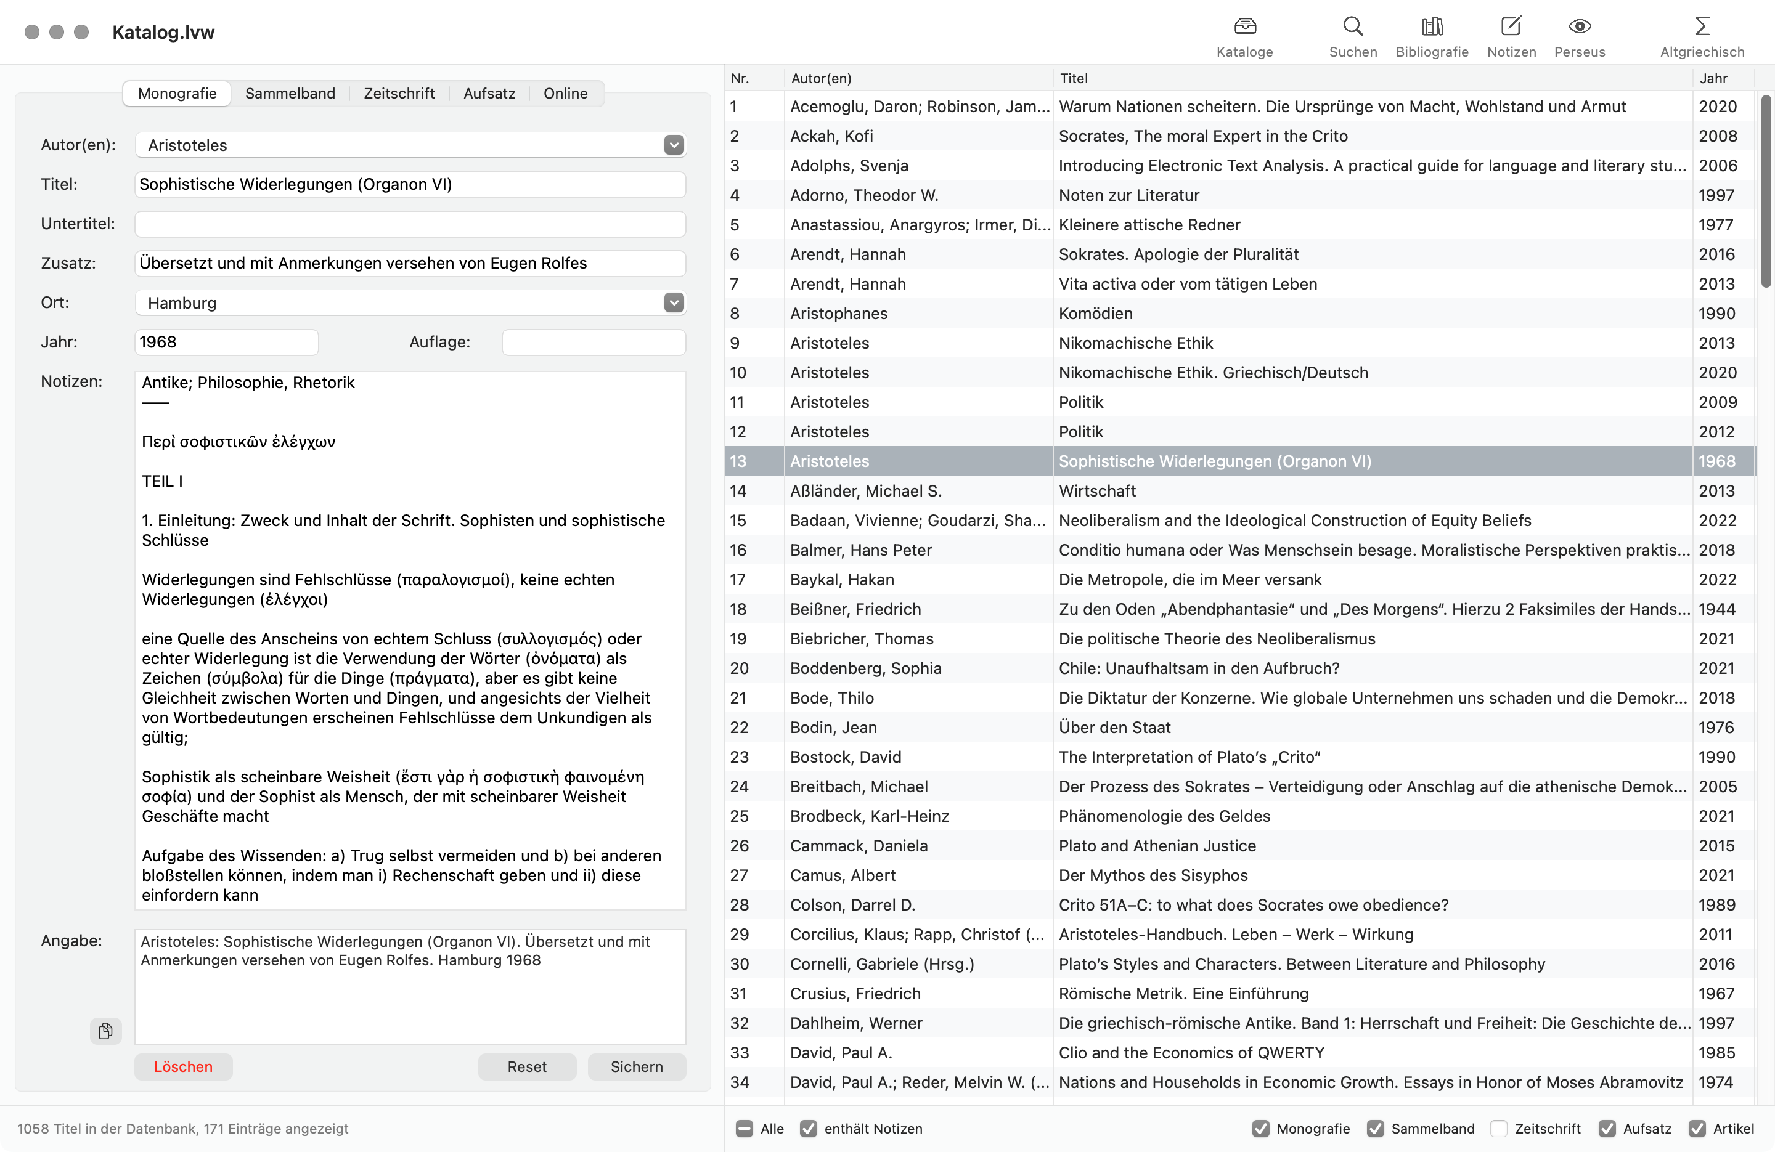Click the table's vertical scrollbar thumb
The image size is (1775, 1152).
[x=1765, y=190]
